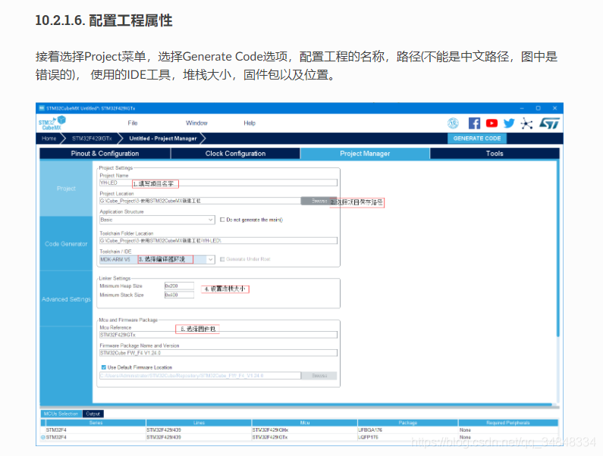Sort by Lines column header
The image size is (603, 456).
(199, 423)
